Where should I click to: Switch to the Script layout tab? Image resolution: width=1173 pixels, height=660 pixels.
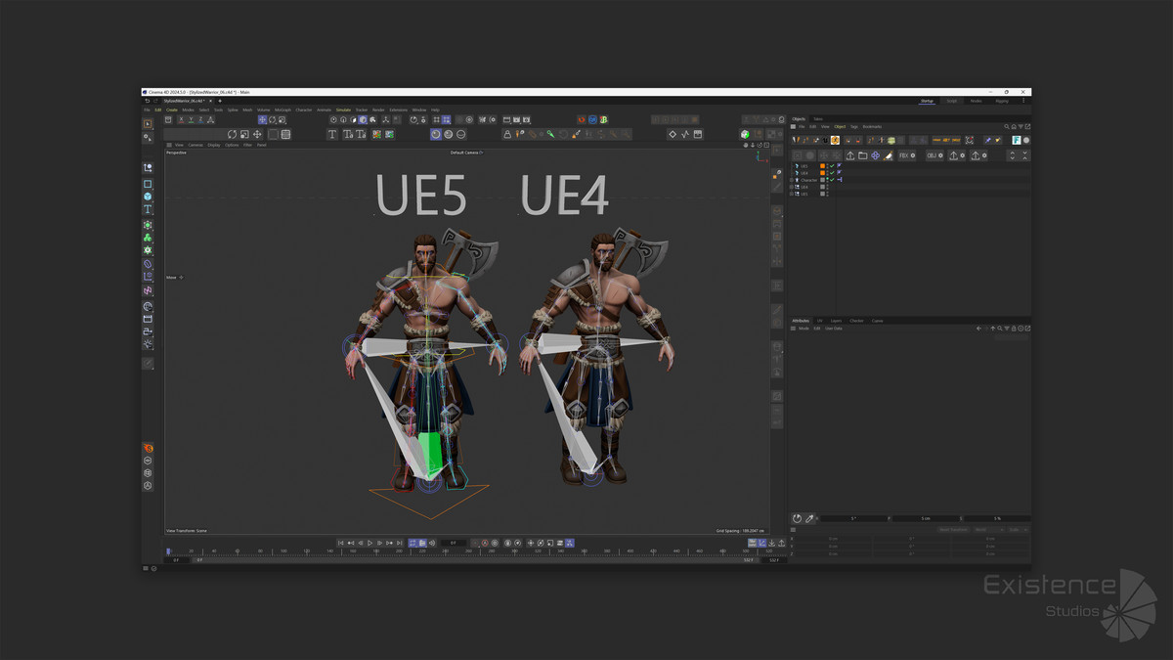[951, 101]
